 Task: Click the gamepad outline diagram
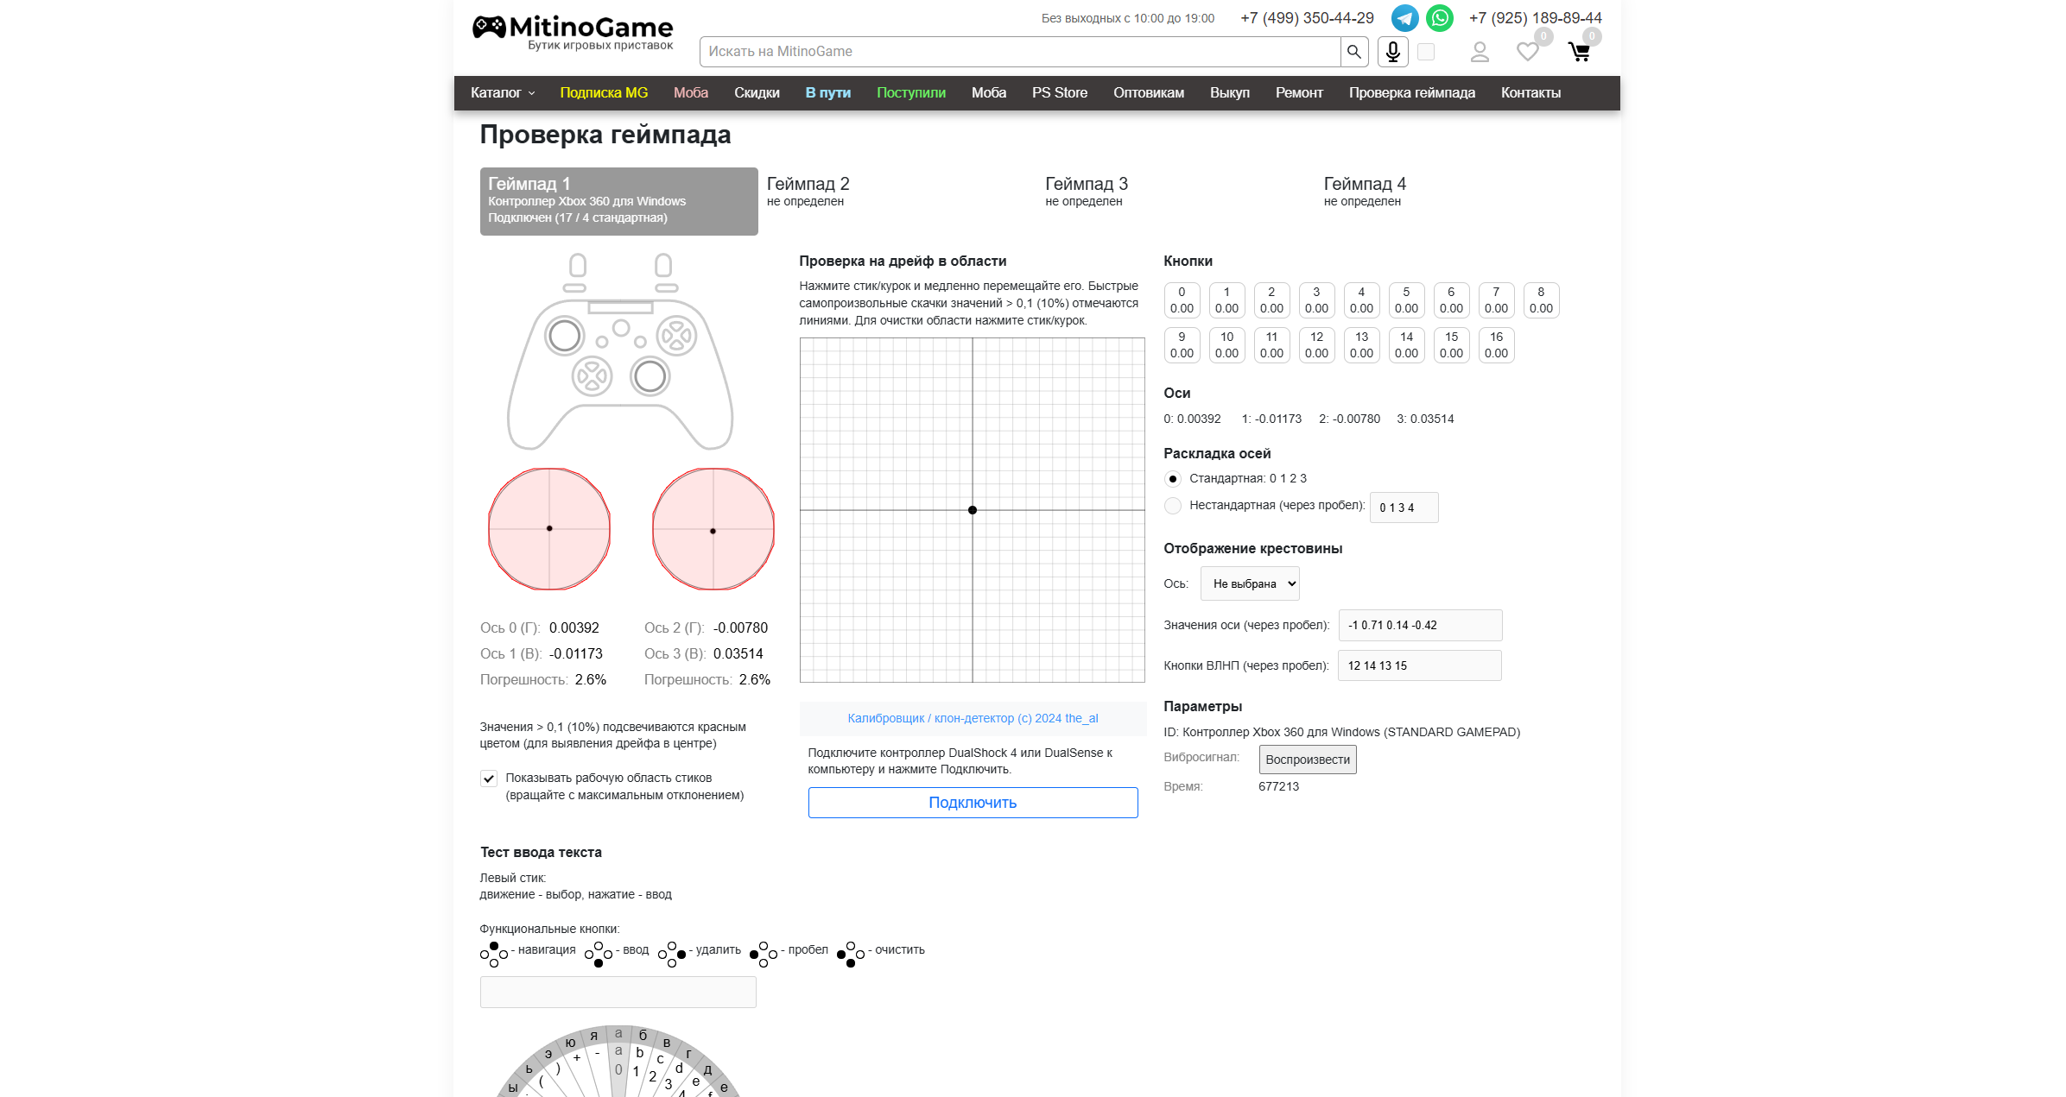(x=620, y=352)
